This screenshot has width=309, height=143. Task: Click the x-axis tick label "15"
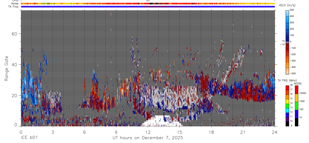click(179, 132)
